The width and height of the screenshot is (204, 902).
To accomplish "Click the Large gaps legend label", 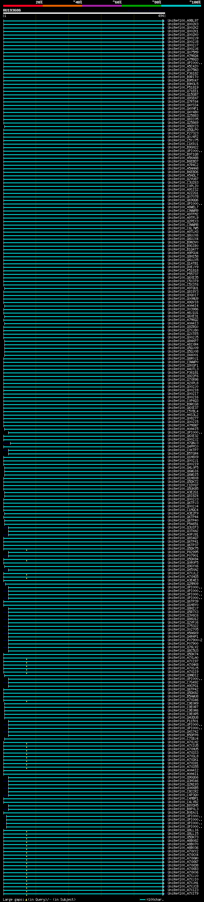I will [x=14, y=899].
